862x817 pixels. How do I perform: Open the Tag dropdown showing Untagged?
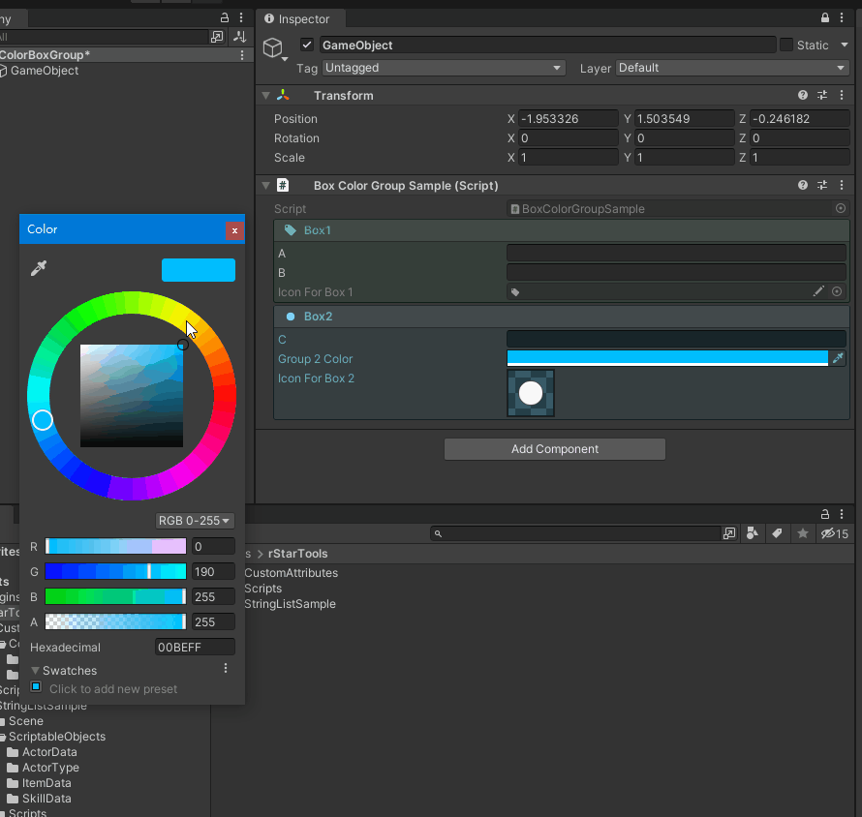tap(444, 68)
